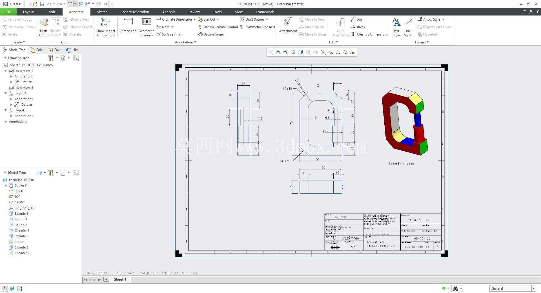Click Datum Target tool
This screenshot has height=293, width=541.
[211, 34]
